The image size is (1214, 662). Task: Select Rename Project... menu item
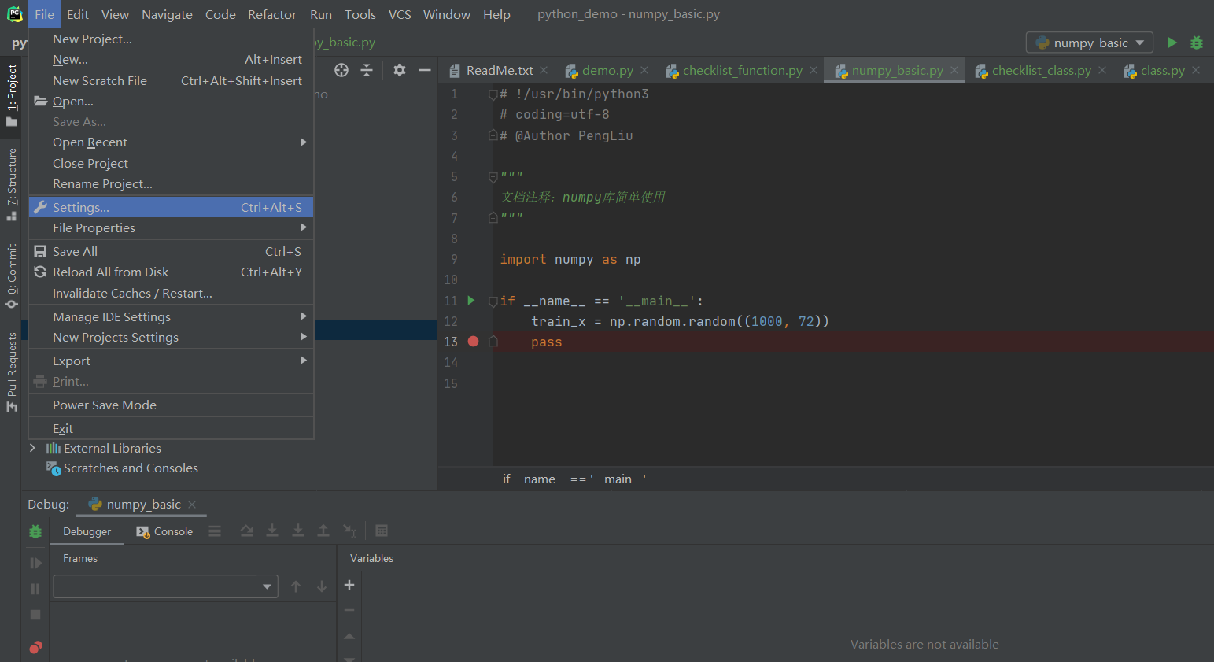pos(172,184)
